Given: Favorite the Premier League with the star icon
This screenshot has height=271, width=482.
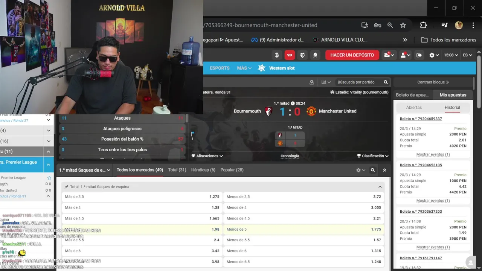Looking at the screenshot, I should coord(49,178).
